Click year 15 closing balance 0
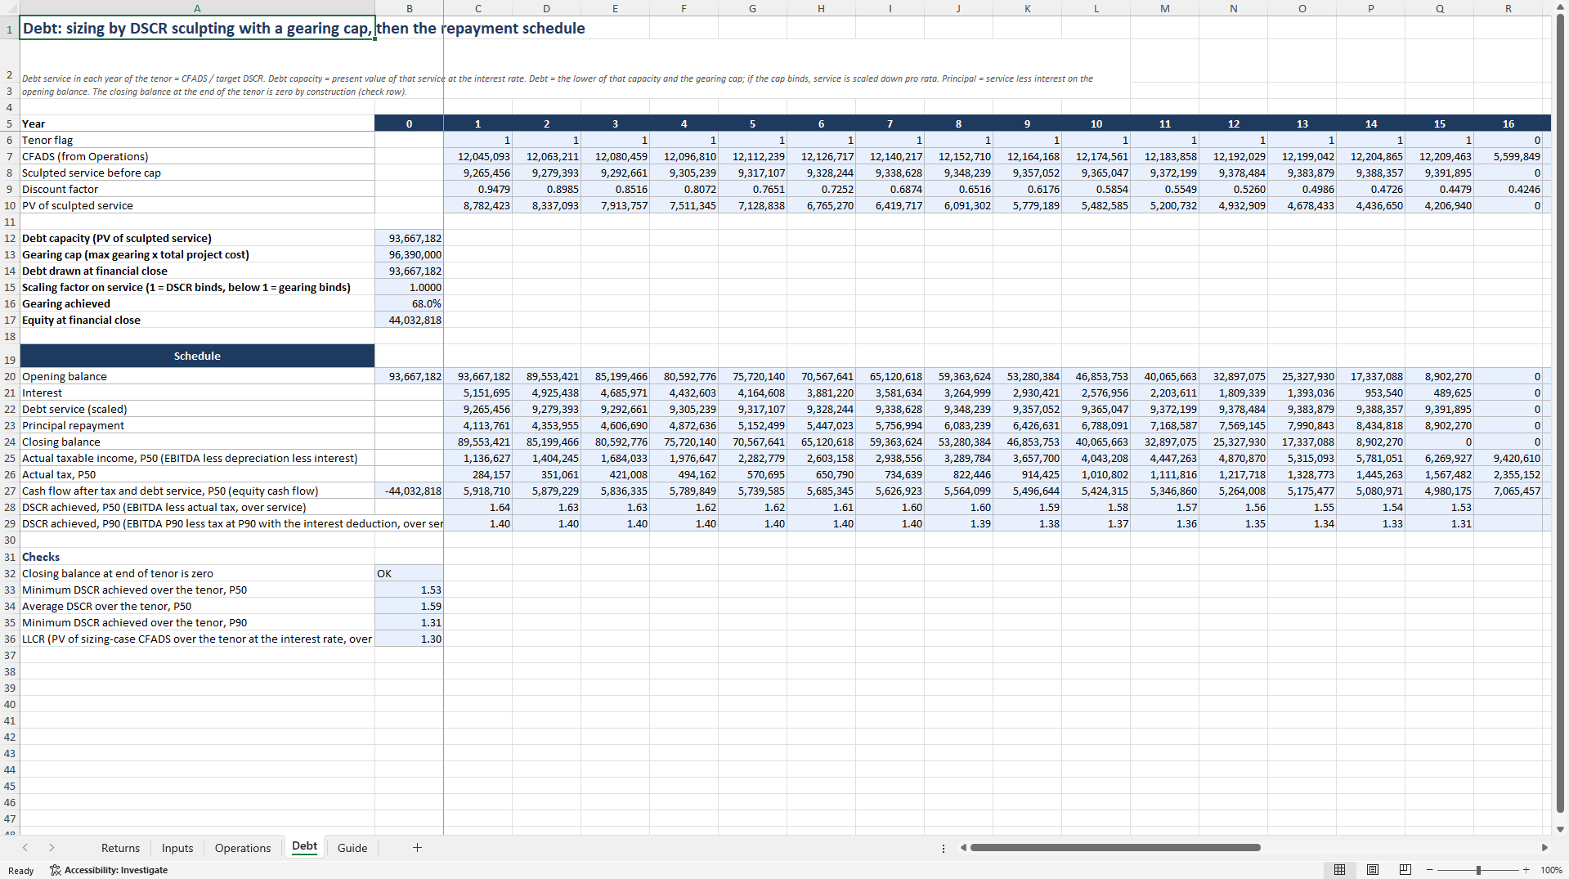 tap(1439, 442)
